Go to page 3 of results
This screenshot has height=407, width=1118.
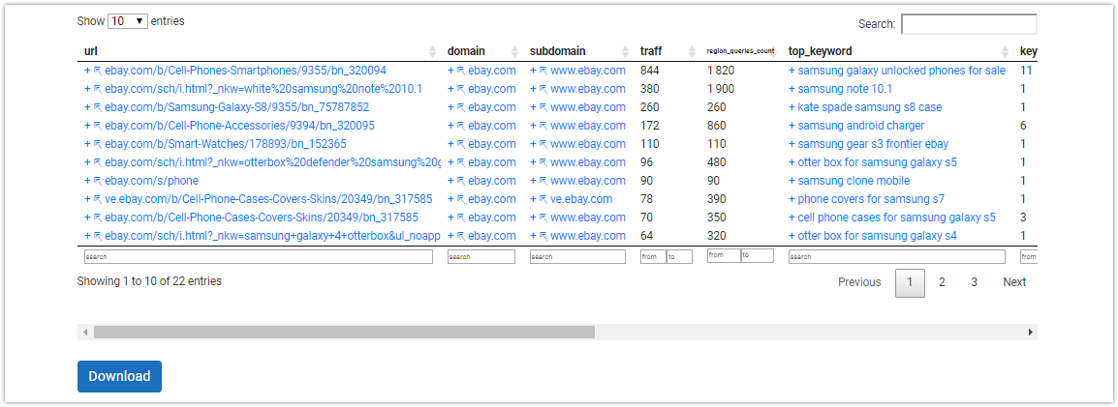point(974,282)
